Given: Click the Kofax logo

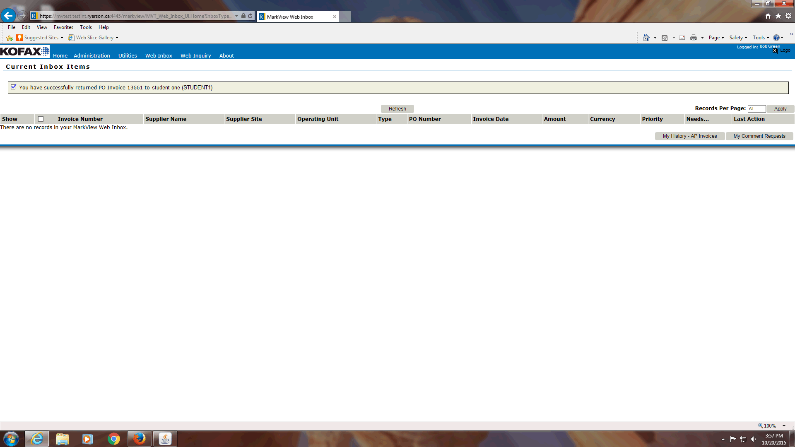Looking at the screenshot, I should (24, 51).
